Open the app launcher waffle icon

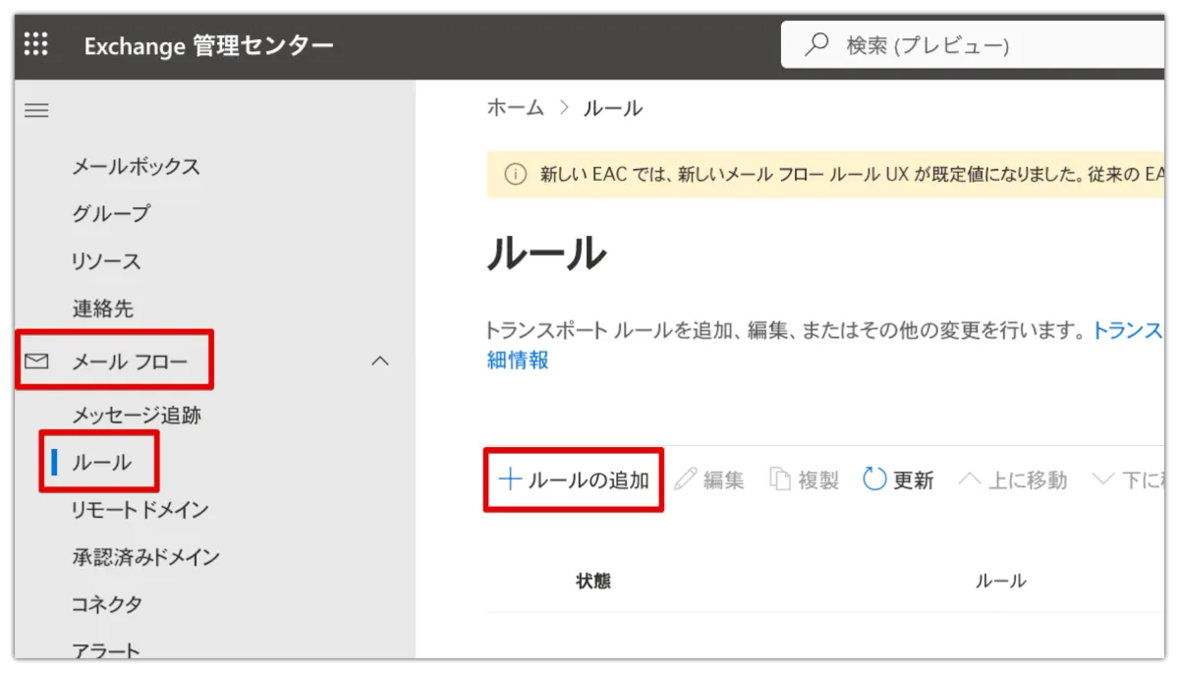tap(36, 44)
